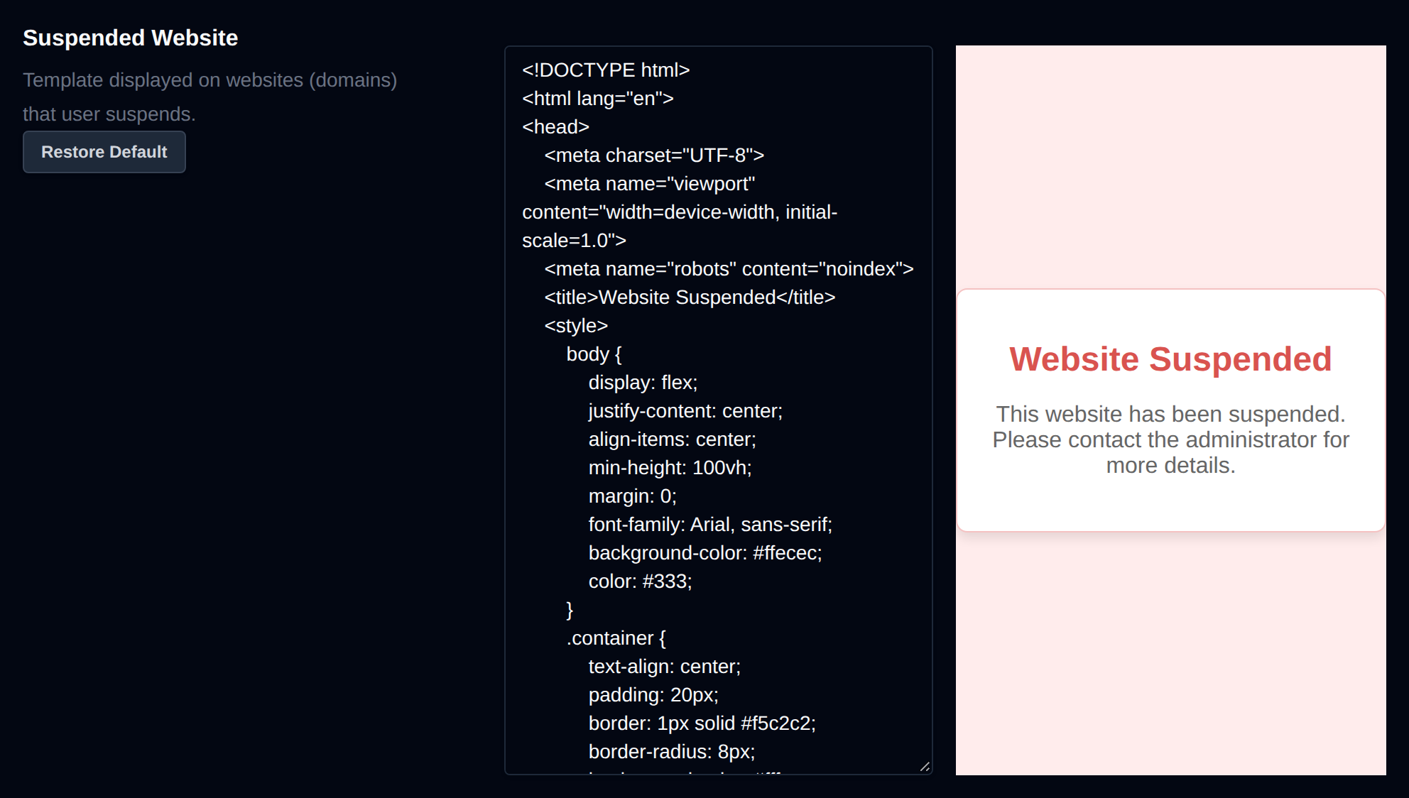Click the '<html lang="en">' code line
Image resolution: width=1409 pixels, height=798 pixels.
(598, 99)
